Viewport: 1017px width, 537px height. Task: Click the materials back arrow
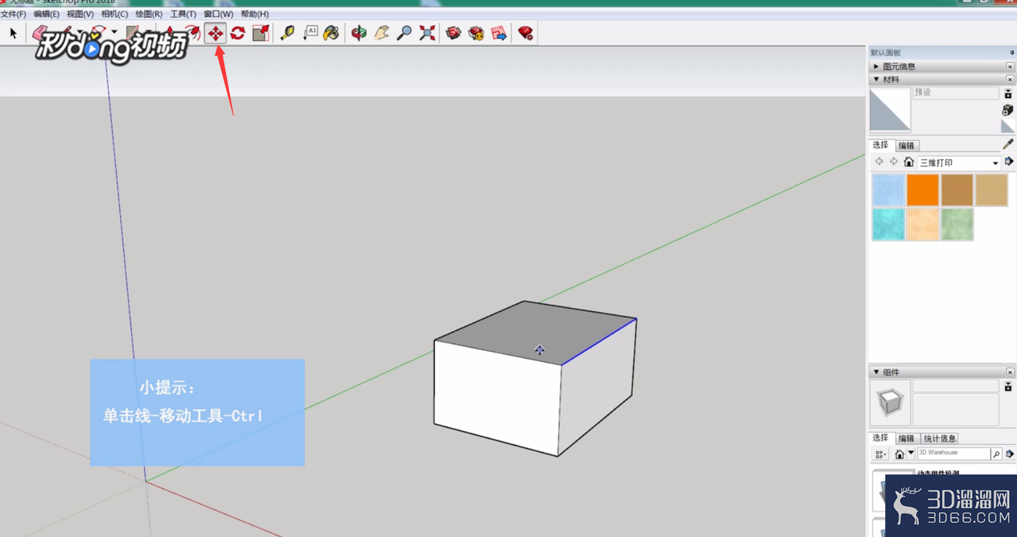[879, 162]
